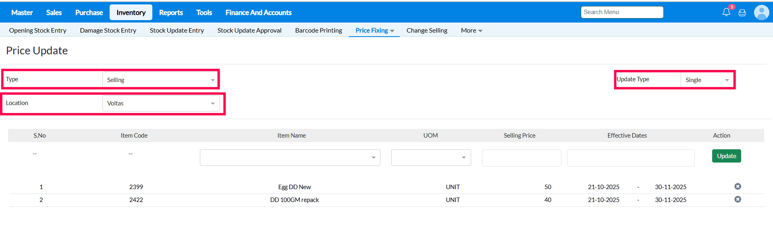
Task: Click the Search Menu input field
Action: pyautogui.click(x=622, y=12)
